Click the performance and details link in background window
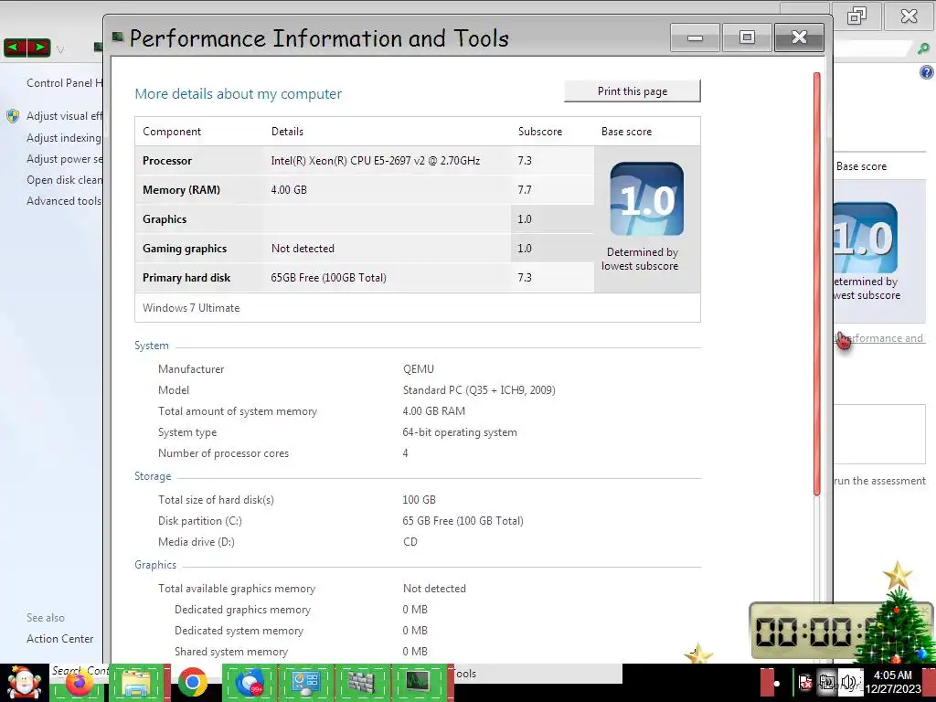This screenshot has height=702, width=936. [878, 338]
